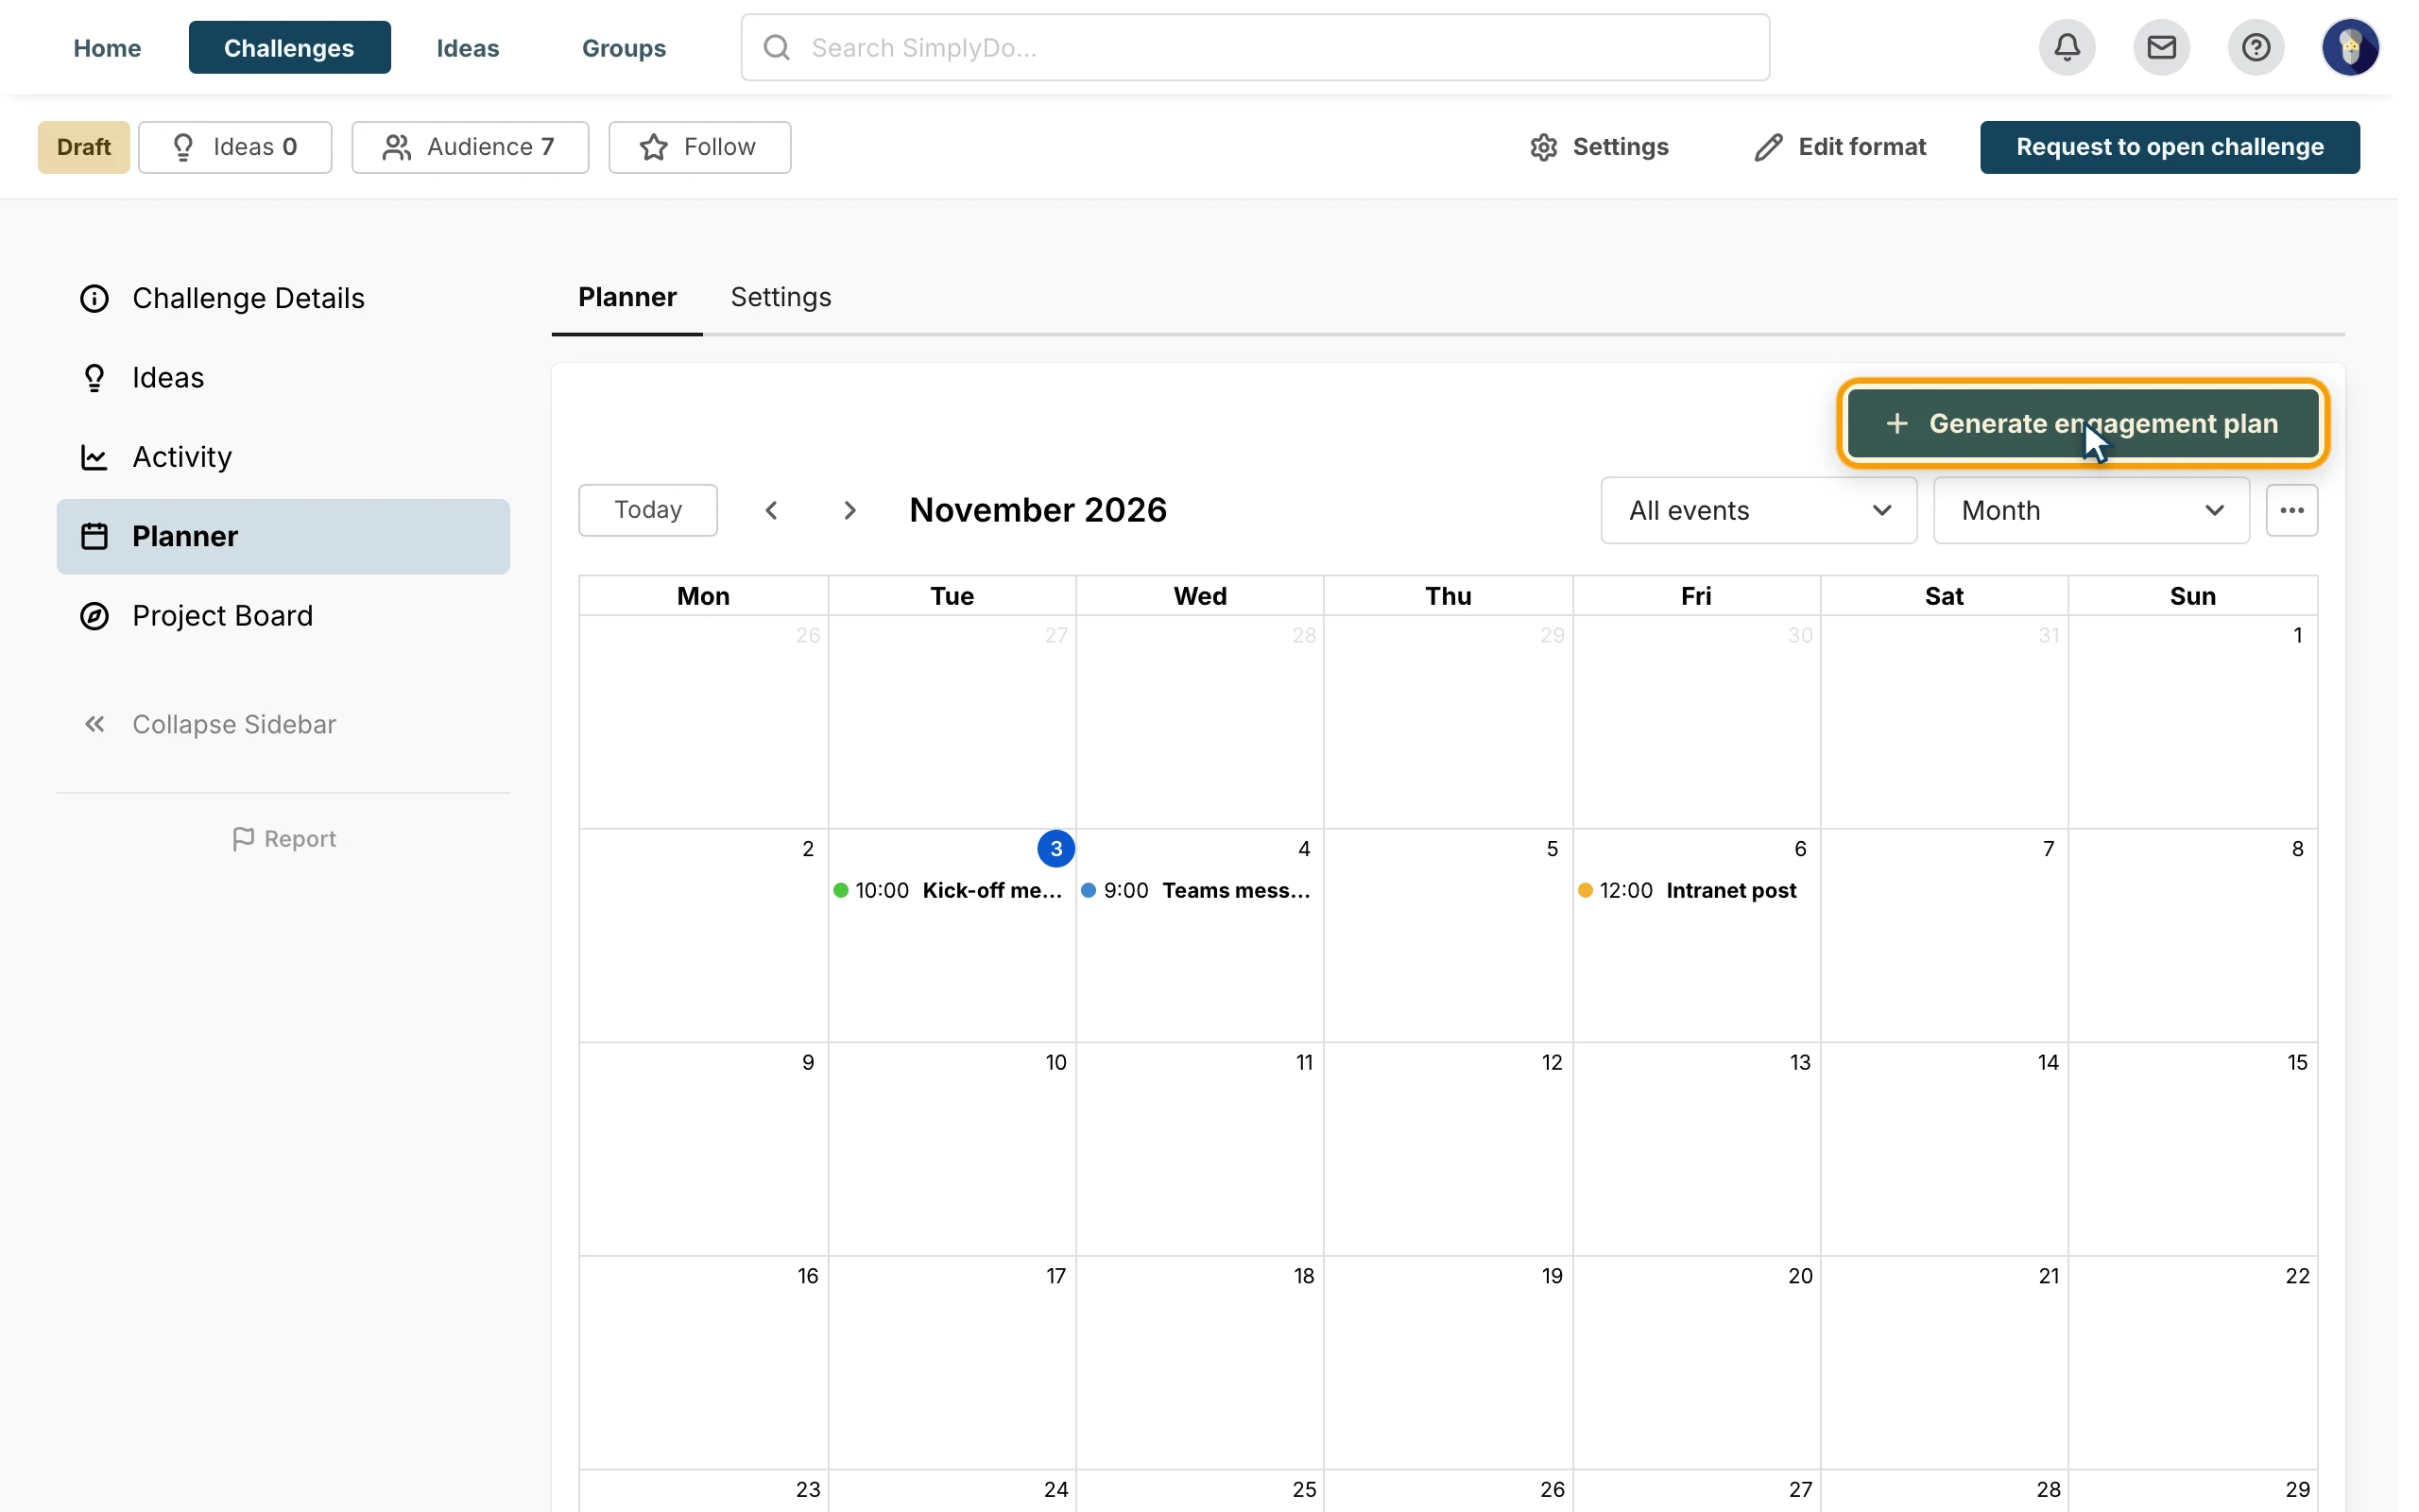Open Ideas in top navigation
The image size is (2419, 1512).
pos(468,47)
